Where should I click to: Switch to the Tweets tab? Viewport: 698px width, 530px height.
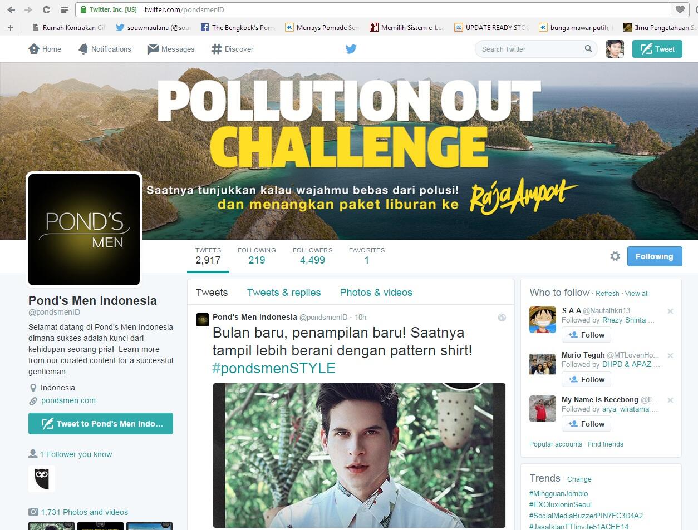pyautogui.click(x=212, y=293)
